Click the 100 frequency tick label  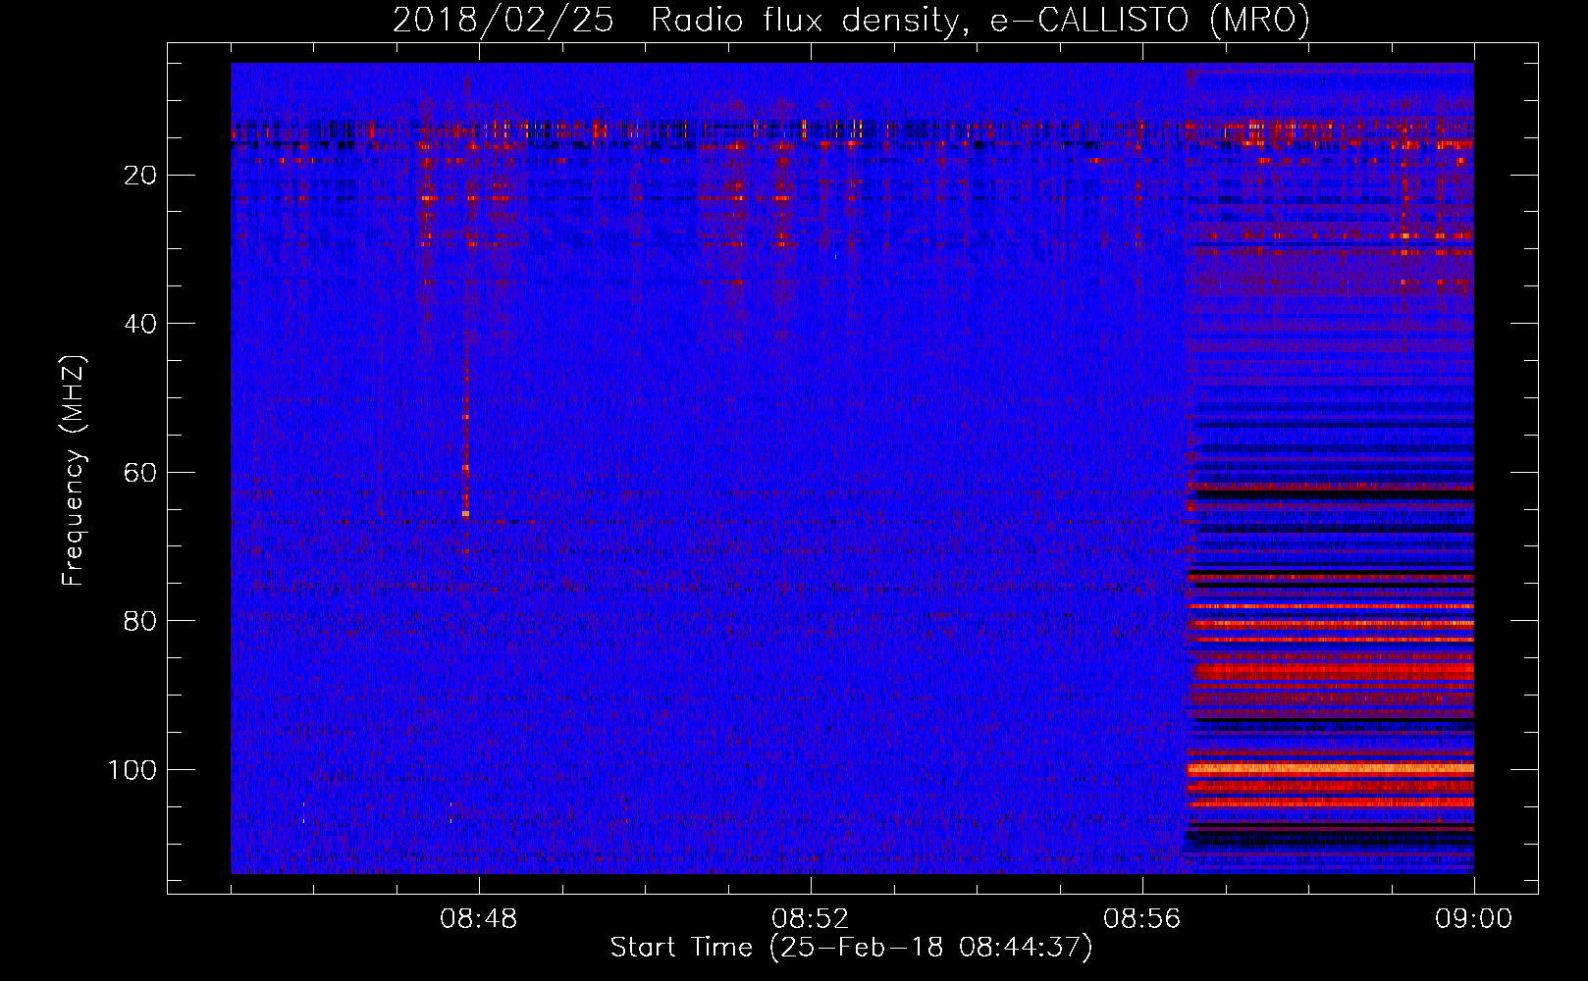click(132, 770)
